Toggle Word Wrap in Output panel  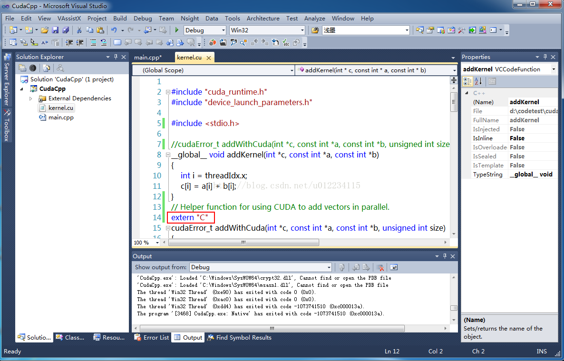point(394,267)
